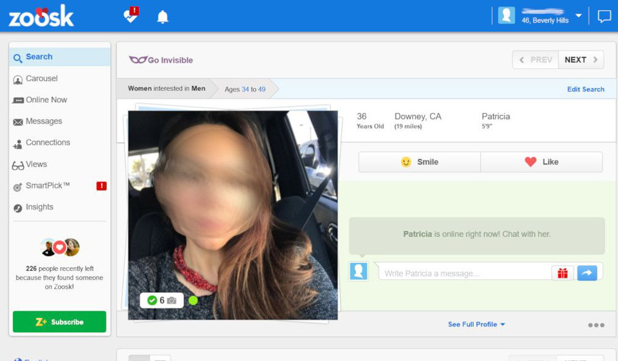
Task: Open the chat bubble icon in header
Action: tap(604, 17)
